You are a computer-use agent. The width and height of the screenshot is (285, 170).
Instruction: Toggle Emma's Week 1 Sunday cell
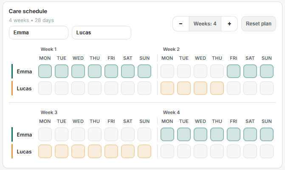[x=144, y=71]
